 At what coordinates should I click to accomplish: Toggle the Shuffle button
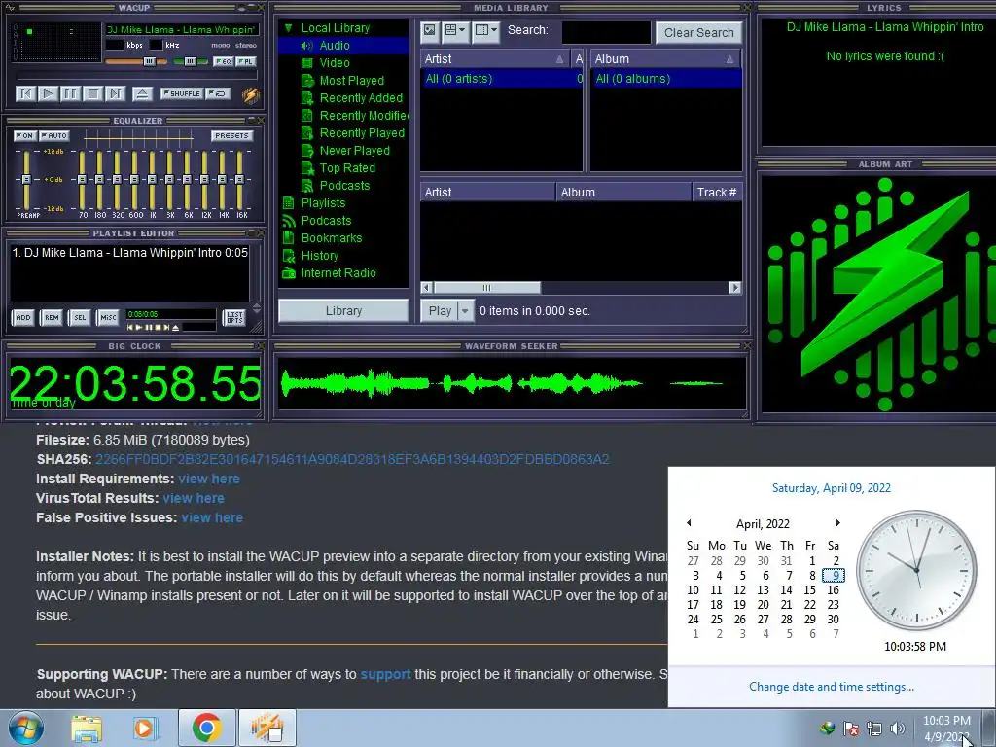pyautogui.click(x=182, y=93)
